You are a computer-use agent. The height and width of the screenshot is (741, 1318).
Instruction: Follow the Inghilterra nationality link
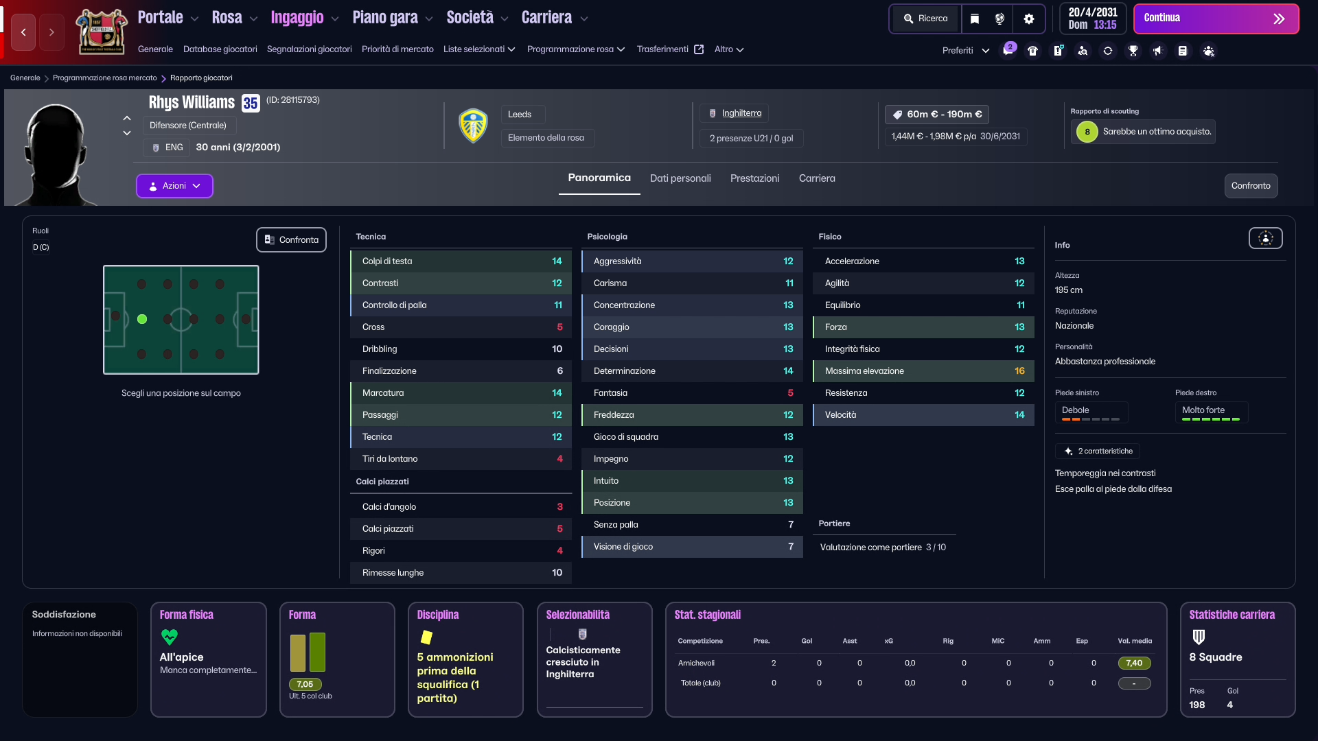point(741,113)
